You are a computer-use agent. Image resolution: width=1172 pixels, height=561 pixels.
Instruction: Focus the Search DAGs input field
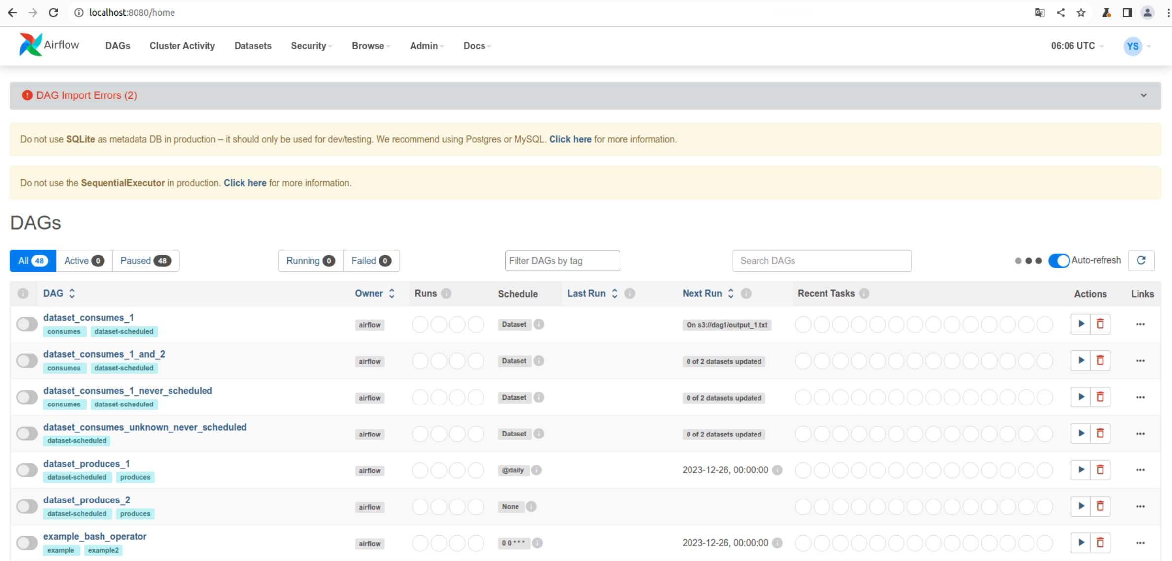tap(822, 260)
